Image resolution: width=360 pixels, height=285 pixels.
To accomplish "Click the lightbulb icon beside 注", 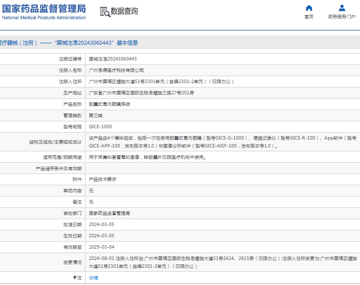I will coord(75,278).
